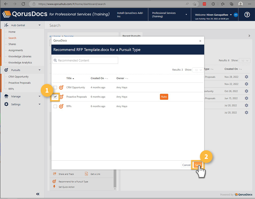The image size is (255, 199).
Task: Click the RFPs row pursuit icon
Action: tap(61, 106)
